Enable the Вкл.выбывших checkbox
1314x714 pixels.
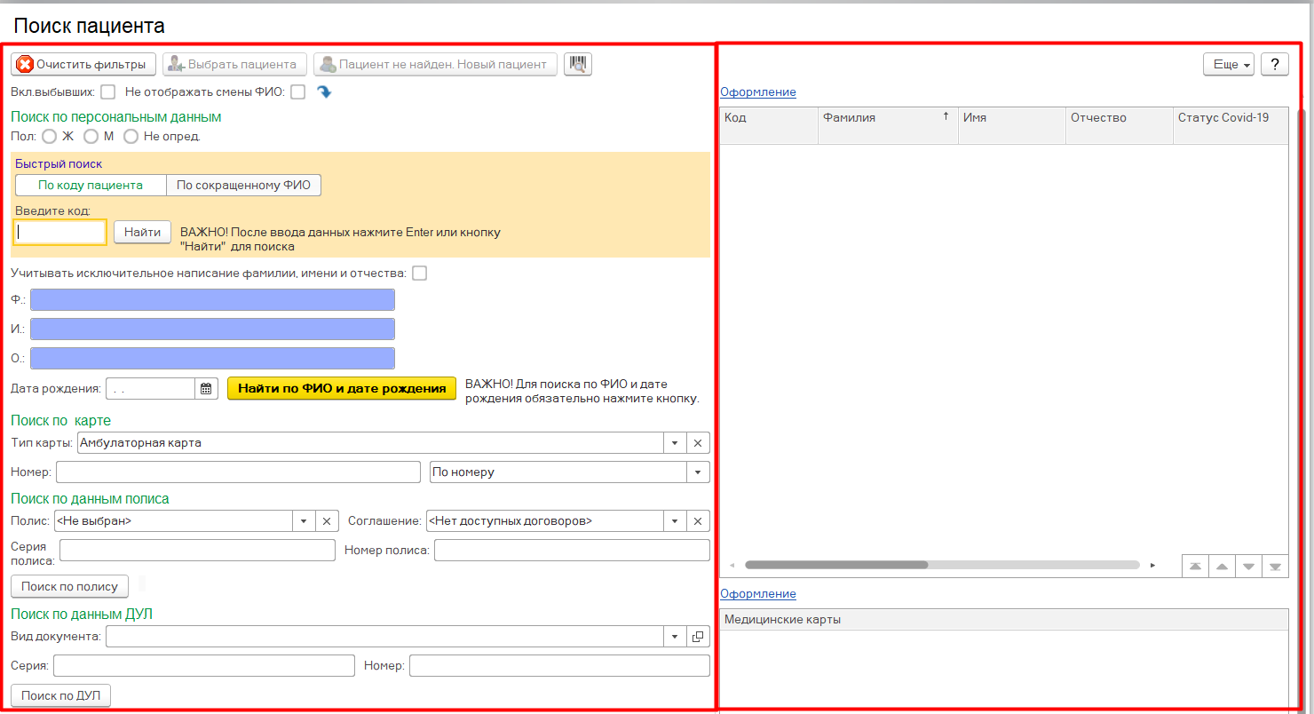[108, 91]
